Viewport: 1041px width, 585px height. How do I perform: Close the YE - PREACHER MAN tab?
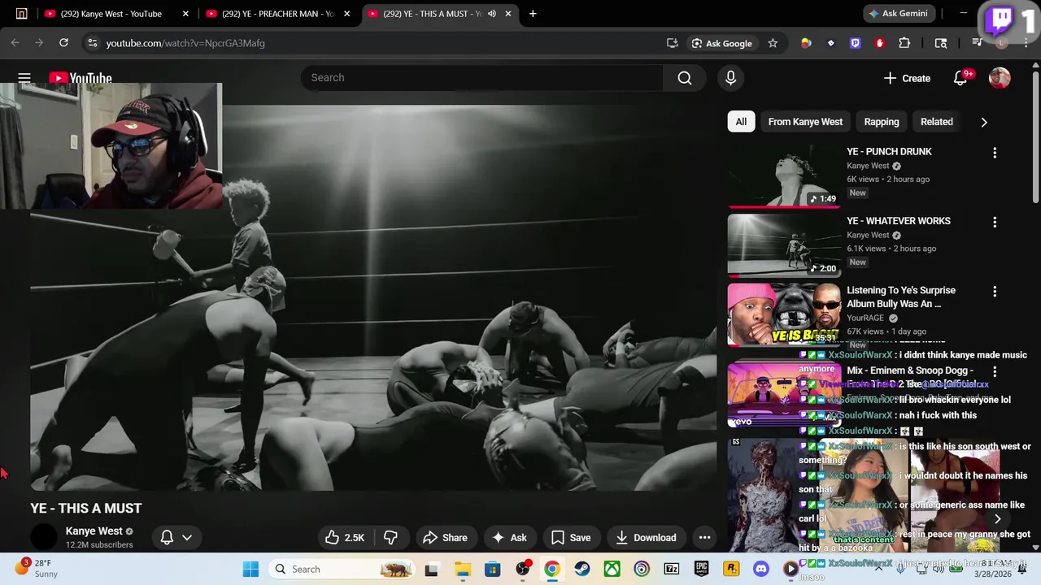(x=346, y=14)
